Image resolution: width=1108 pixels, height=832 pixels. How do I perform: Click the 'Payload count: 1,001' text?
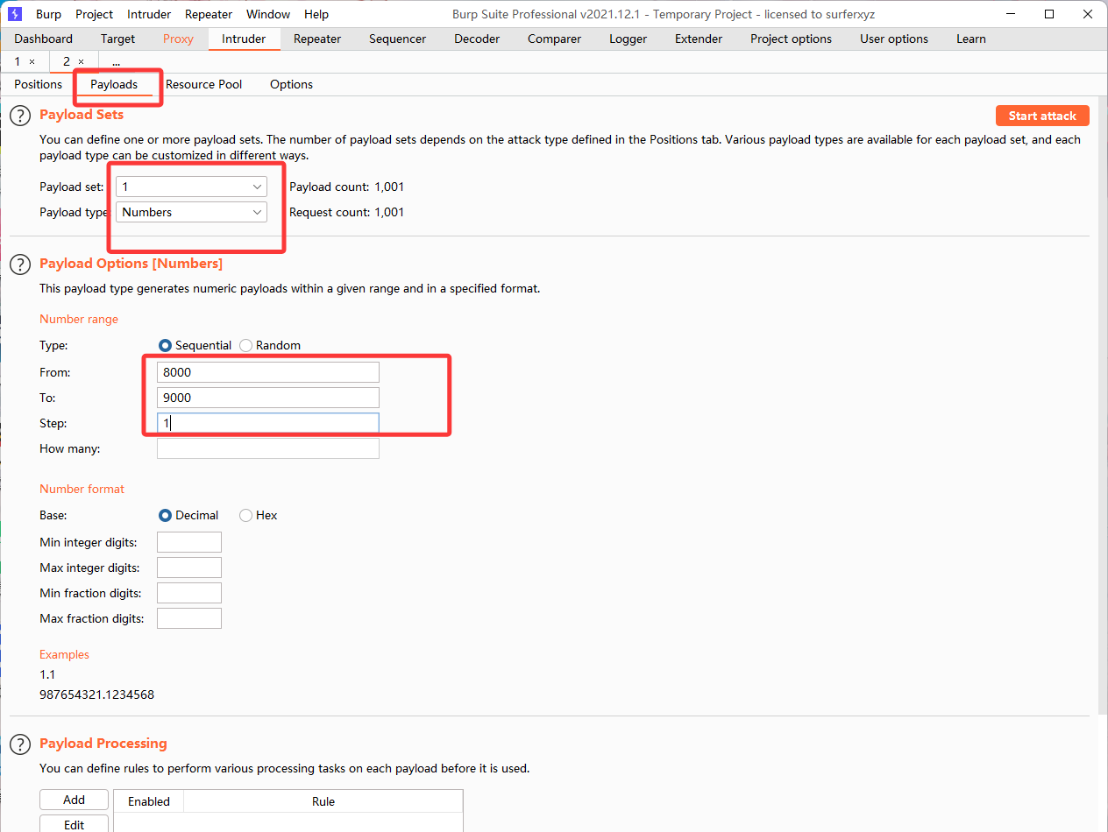coord(346,187)
